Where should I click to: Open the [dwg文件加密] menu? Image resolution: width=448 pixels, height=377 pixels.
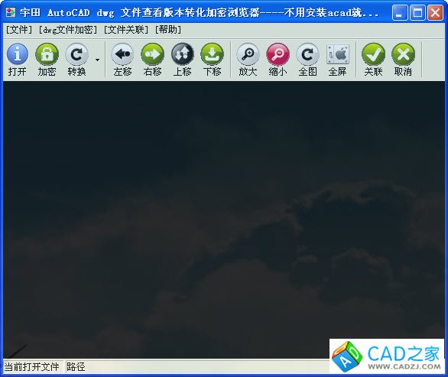click(68, 29)
